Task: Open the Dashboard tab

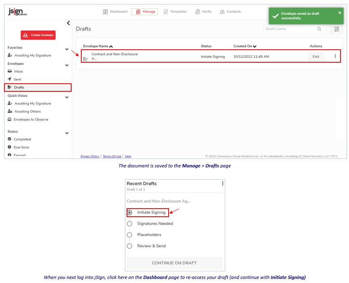Action: pyautogui.click(x=115, y=12)
